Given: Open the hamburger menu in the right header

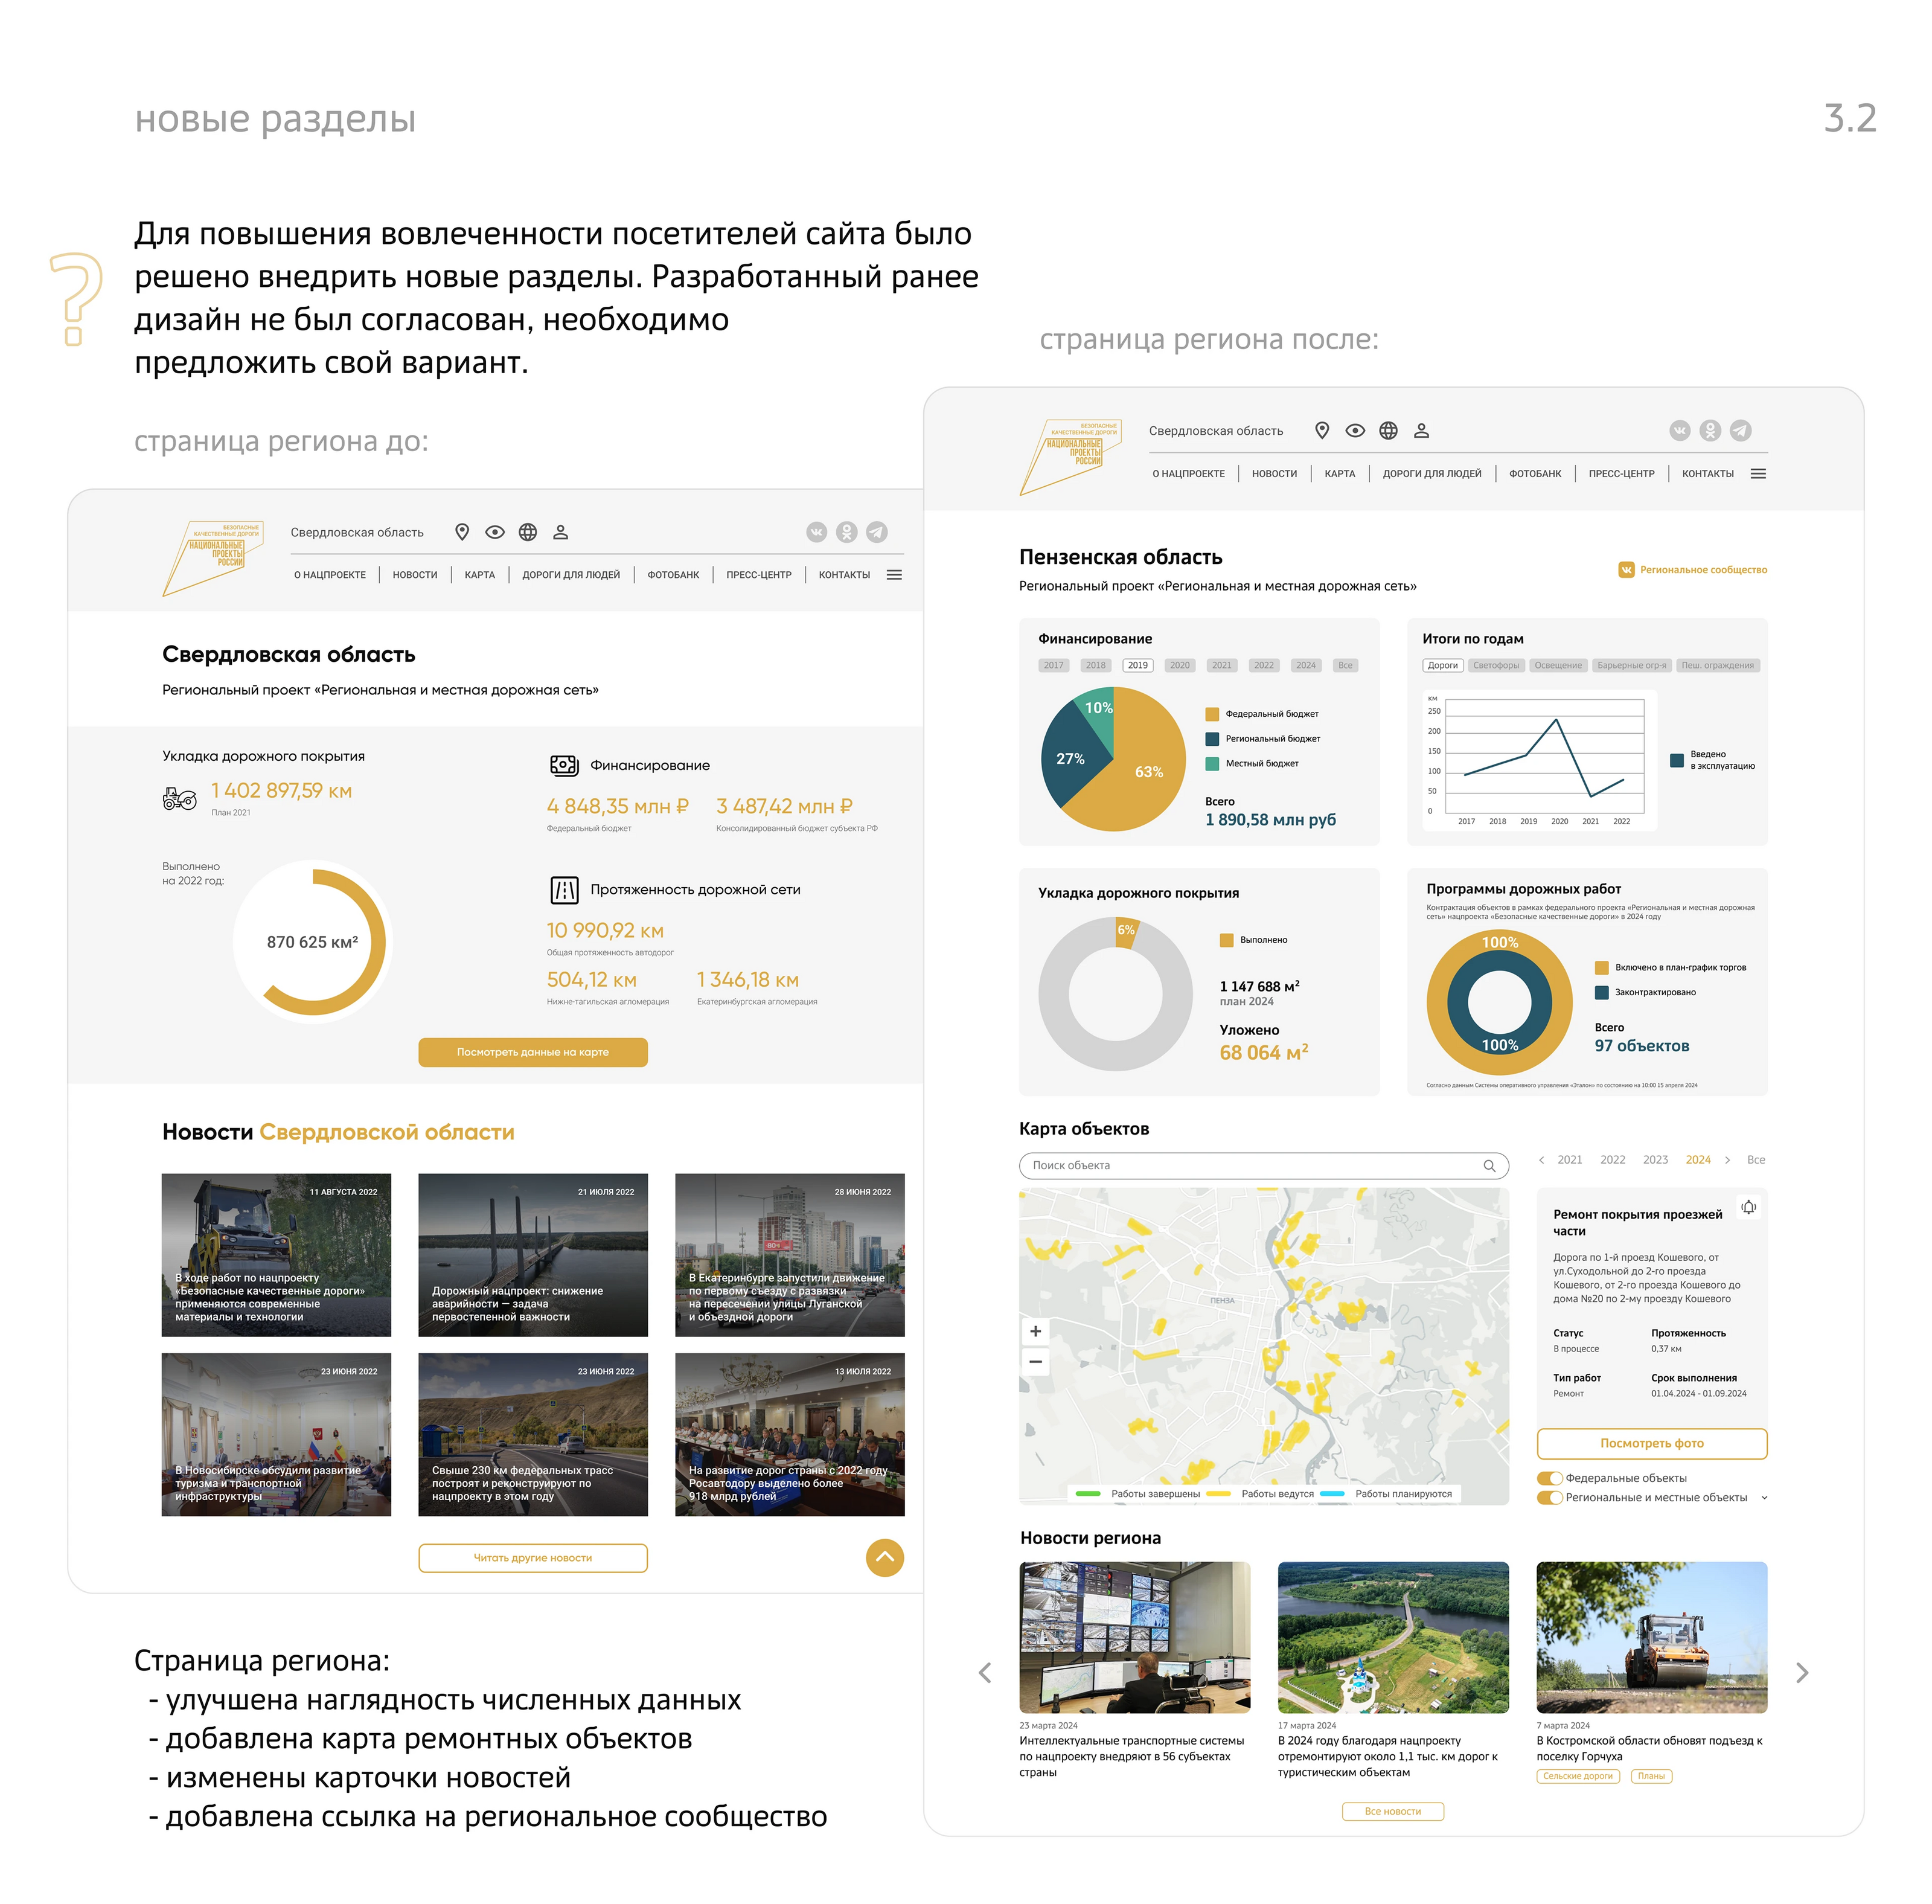Looking at the screenshot, I should [1758, 474].
